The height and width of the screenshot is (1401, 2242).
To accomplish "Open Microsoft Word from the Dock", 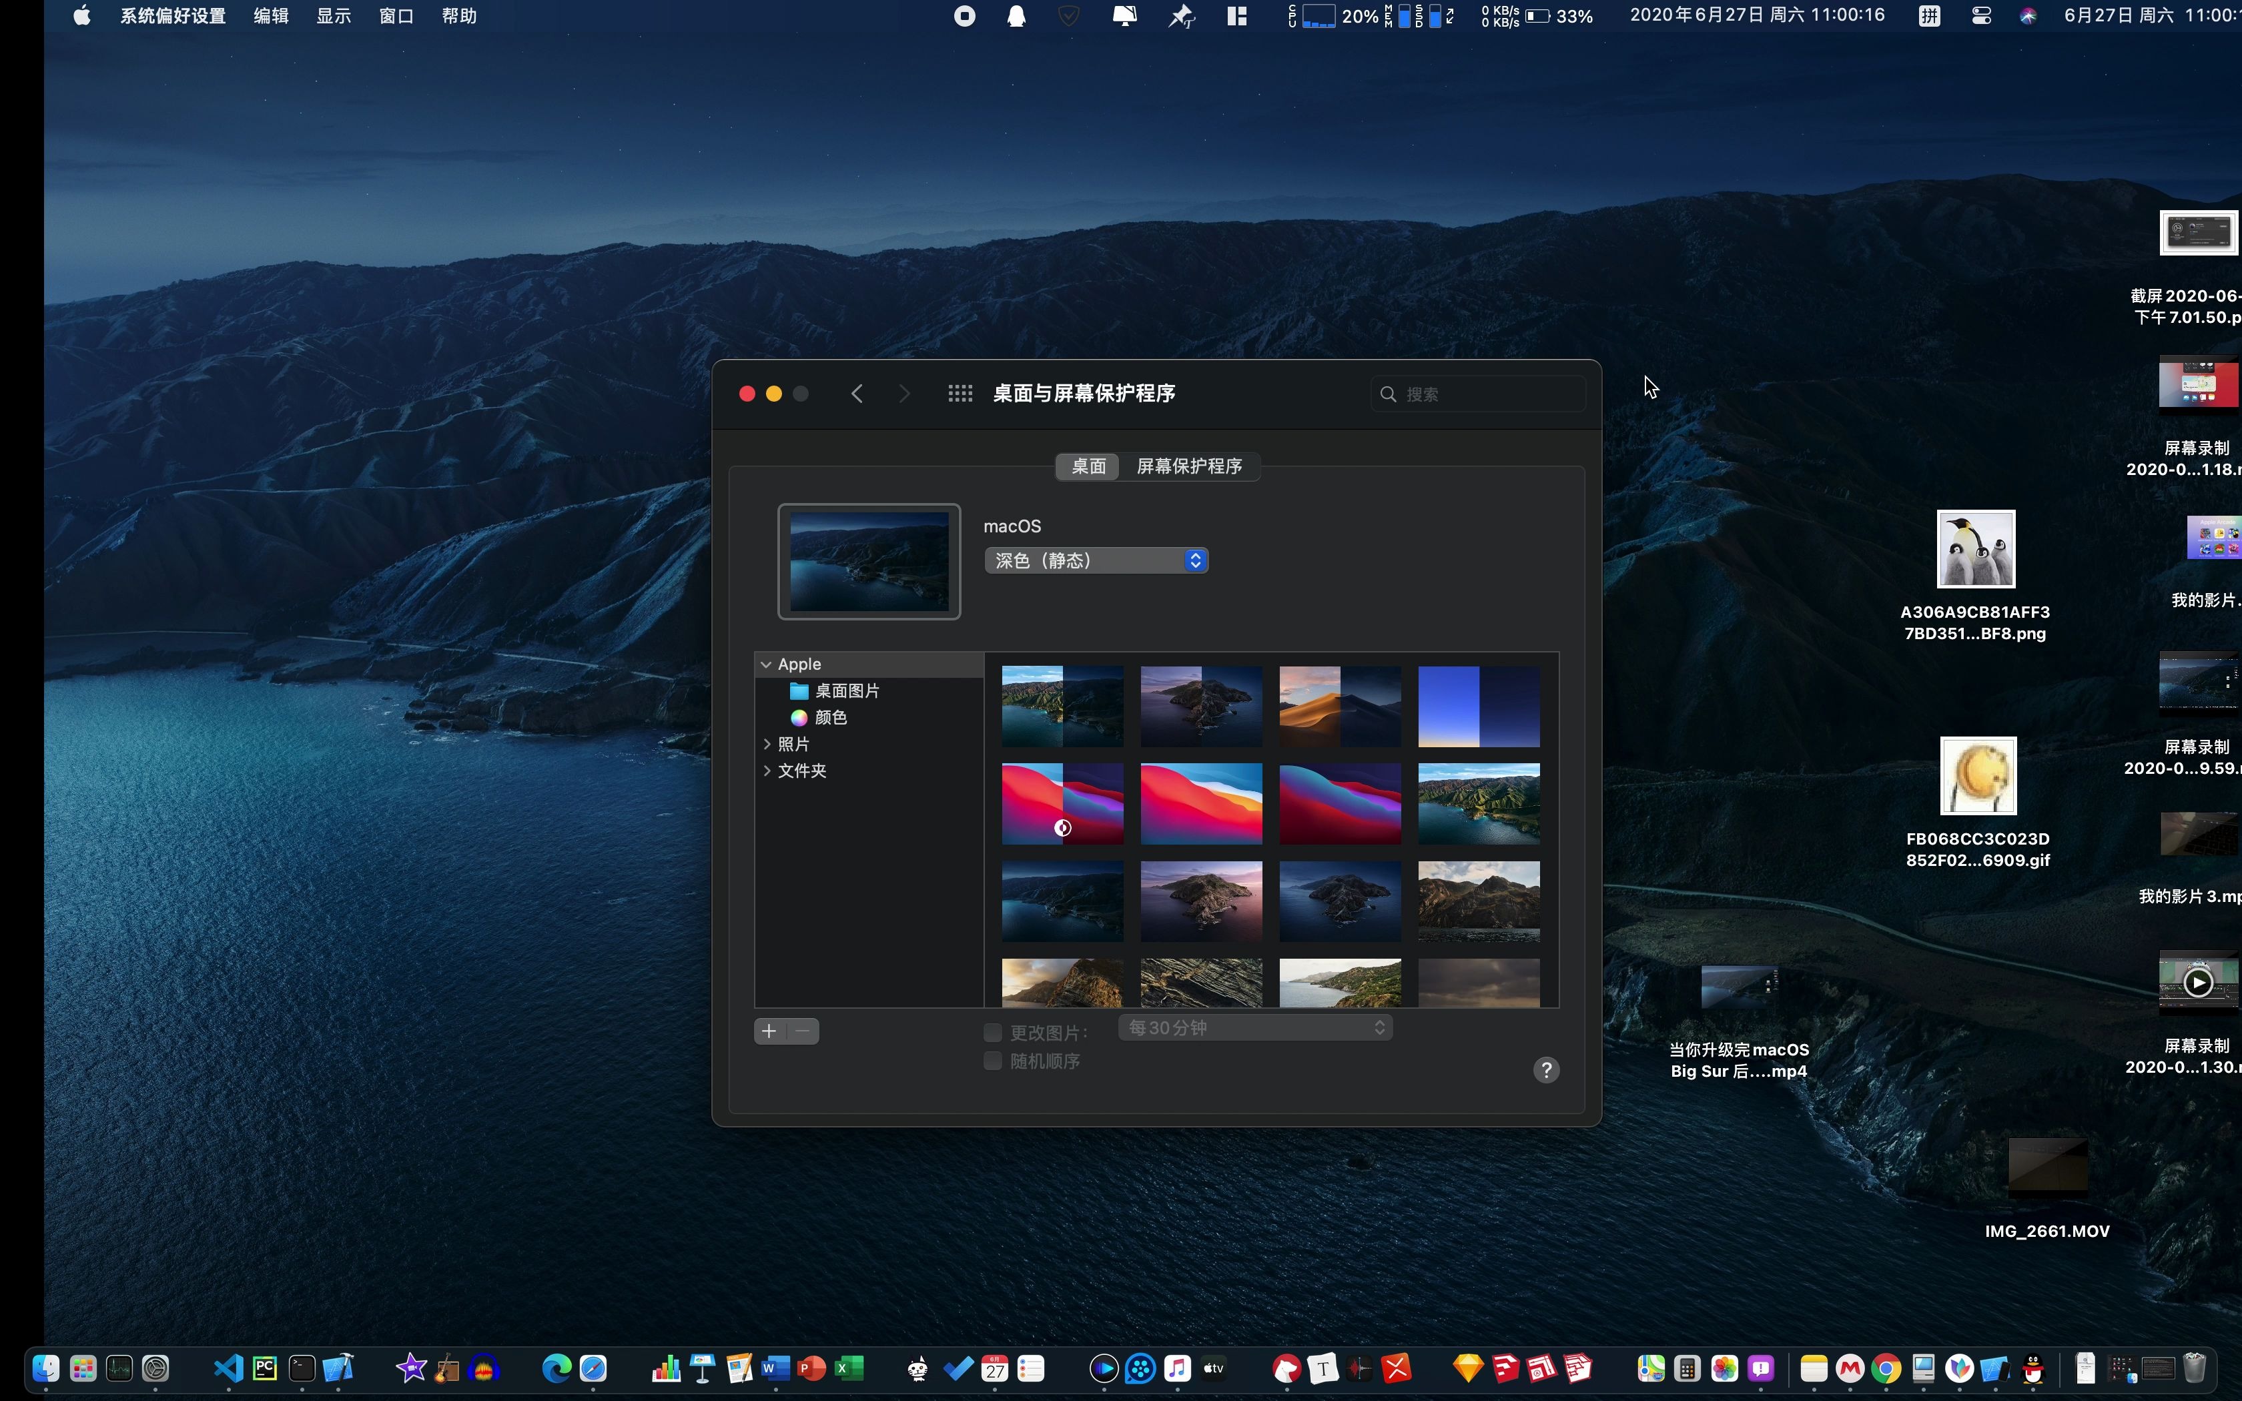I will pyautogui.click(x=775, y=1368).
